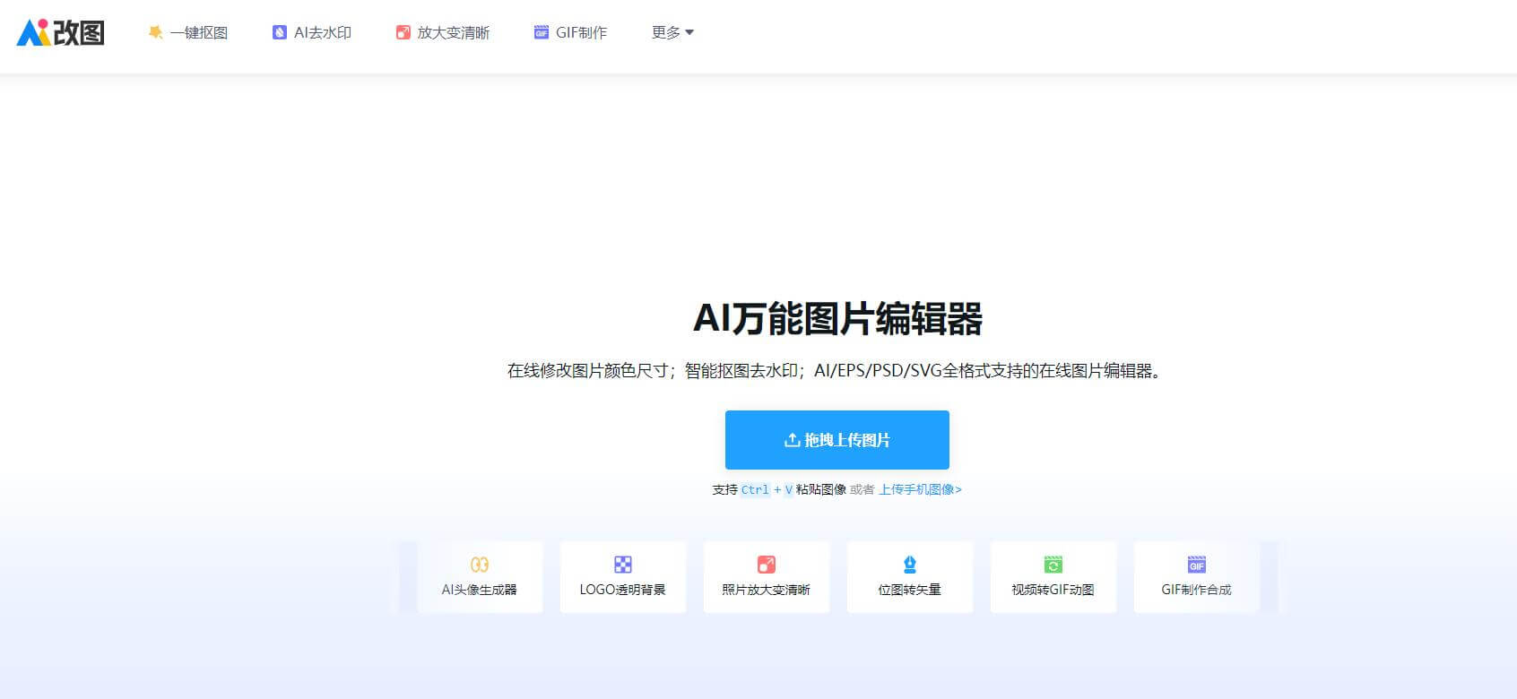
Task: Click the AI改图 logo
Action: coord(61,32)
